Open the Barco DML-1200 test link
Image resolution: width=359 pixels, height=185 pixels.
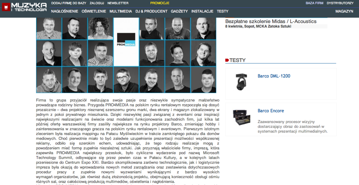[274, 76]
